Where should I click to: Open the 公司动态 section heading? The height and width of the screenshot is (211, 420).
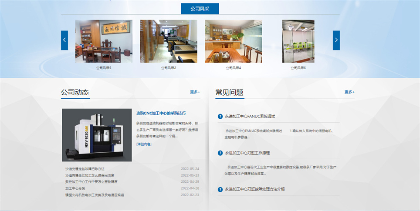[x=75, y=93]
